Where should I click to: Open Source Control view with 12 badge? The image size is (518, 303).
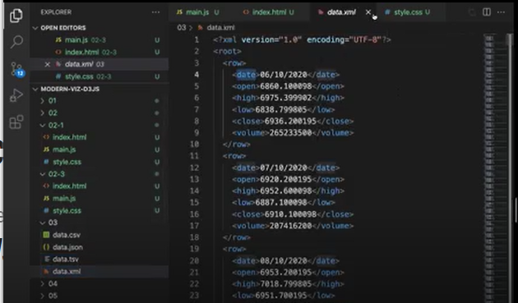pyautogui.click(x=16, y=69)
